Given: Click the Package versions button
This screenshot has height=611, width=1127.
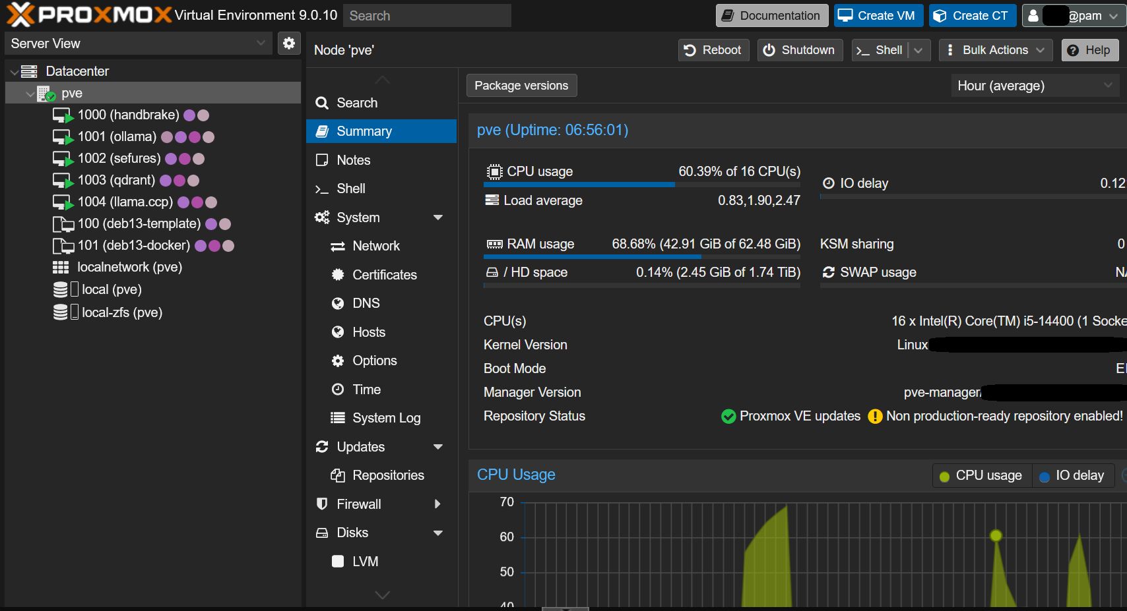Looking at the screenshot, I should click(521, 86).
